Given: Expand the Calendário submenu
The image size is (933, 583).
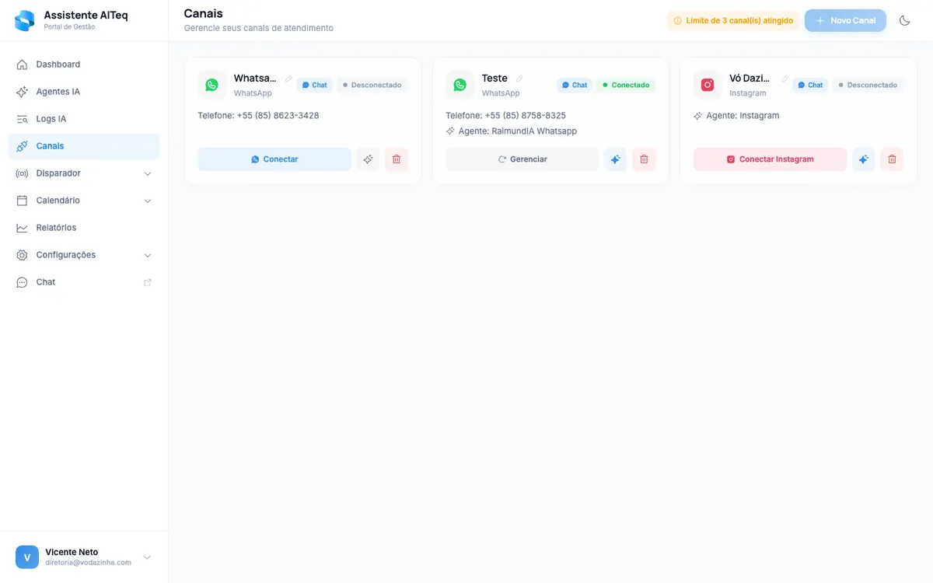Looking at the screenshot, I should tap(84, 201).
